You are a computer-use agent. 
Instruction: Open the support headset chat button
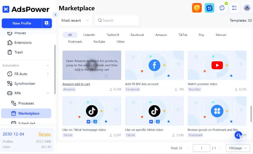[x=238, y=135]
